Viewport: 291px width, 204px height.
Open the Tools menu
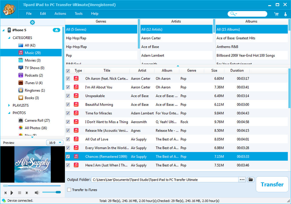point(79,14)
